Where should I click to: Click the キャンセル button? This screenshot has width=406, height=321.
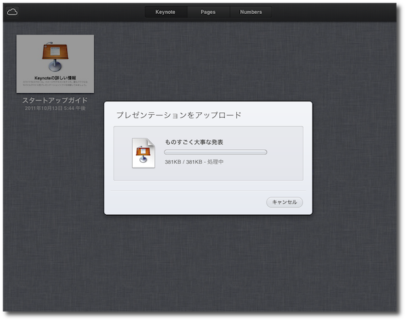point(285,202)
